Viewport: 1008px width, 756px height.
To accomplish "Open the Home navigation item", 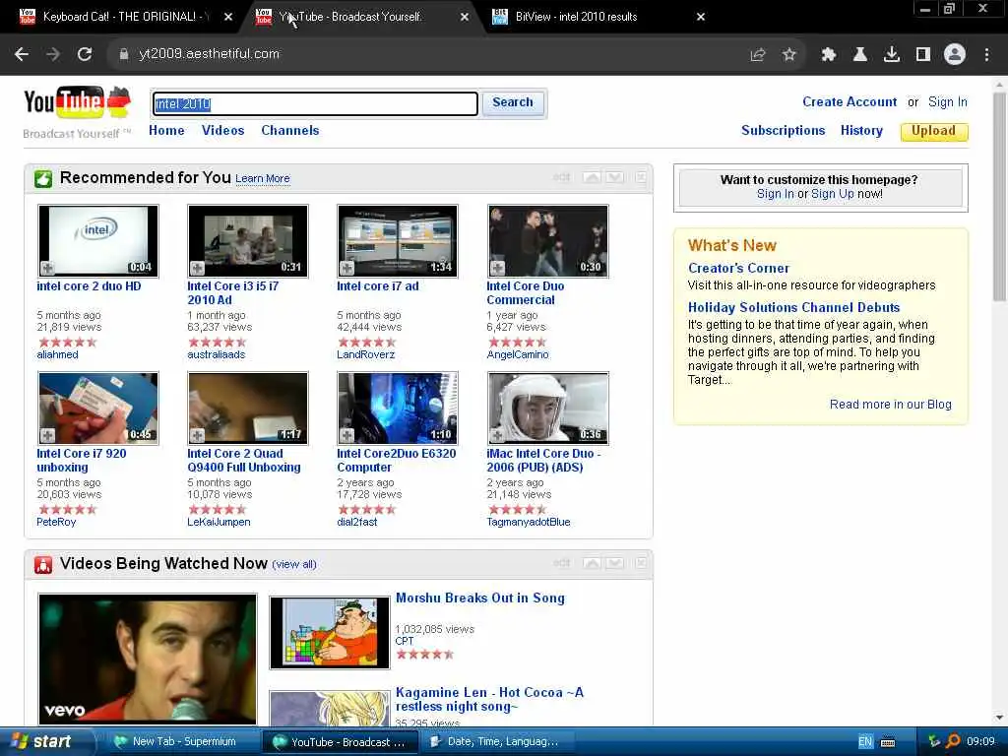I will 166,131.
